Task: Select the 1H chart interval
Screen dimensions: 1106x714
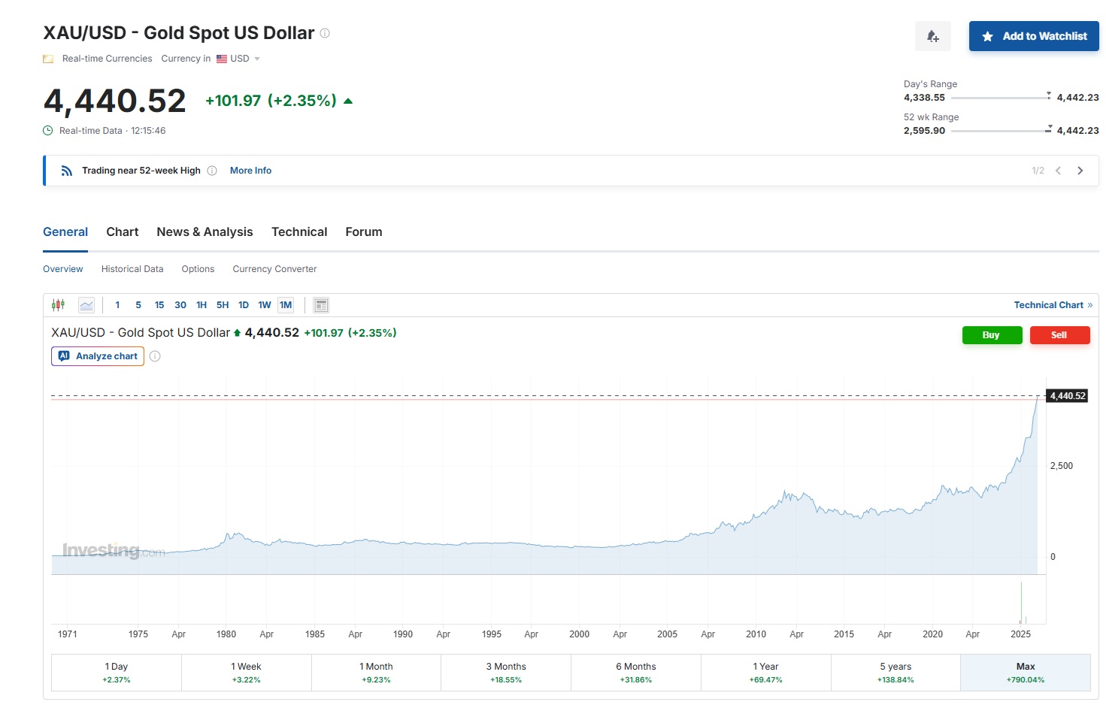Action: [202, 305]
